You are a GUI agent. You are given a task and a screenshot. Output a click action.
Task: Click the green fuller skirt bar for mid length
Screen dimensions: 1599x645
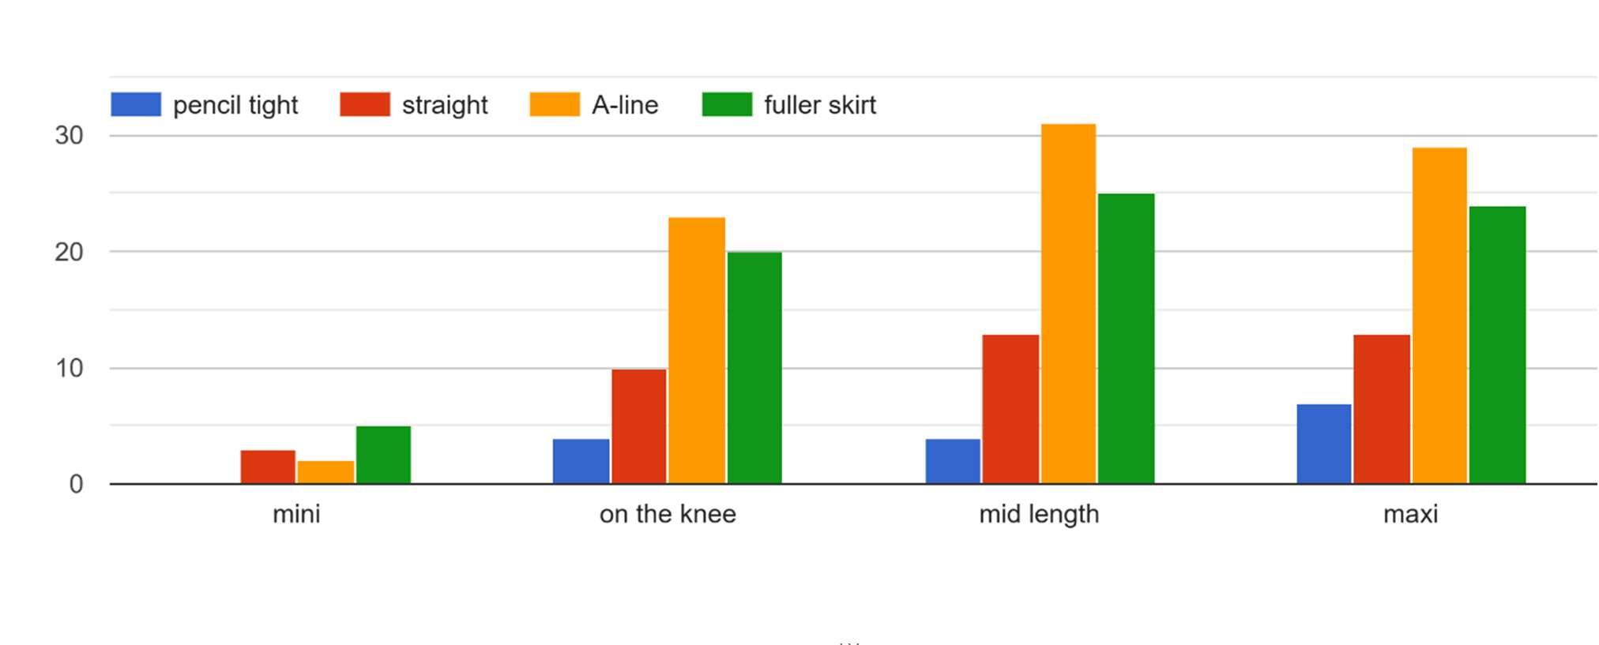[x=1126, y=339]
